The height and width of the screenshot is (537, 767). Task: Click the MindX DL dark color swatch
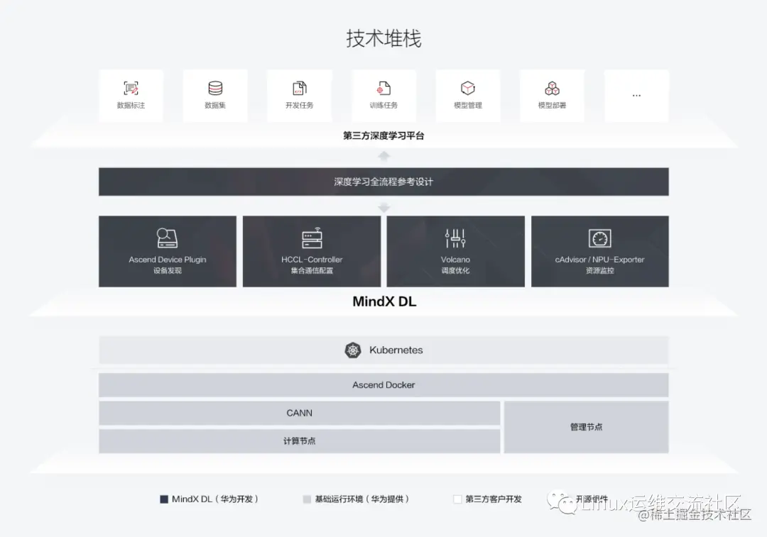tap(165, 499)
